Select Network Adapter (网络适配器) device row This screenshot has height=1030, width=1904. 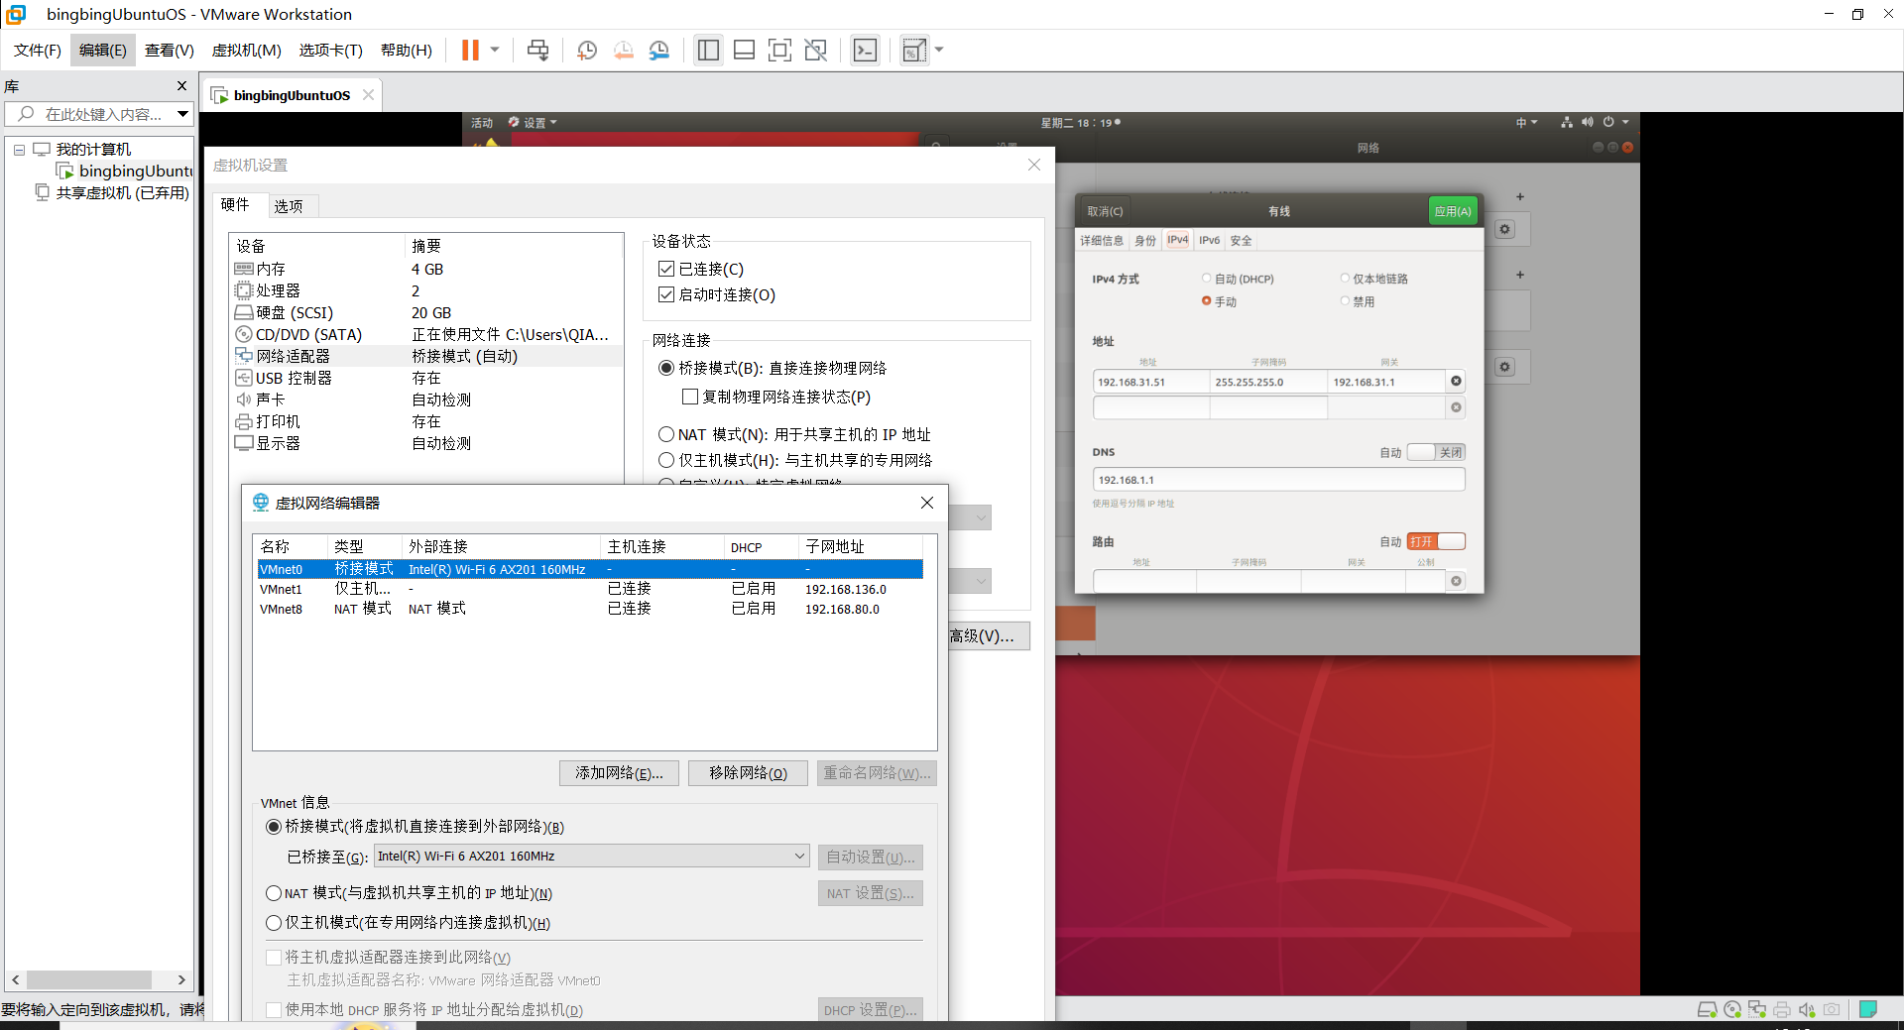click(427, 356)
